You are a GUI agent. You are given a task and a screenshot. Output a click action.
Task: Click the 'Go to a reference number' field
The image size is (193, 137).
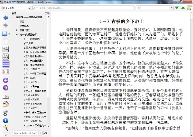click(83, 8)
